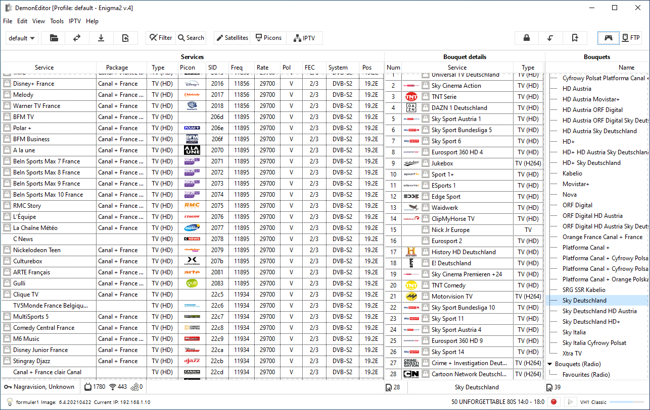This screenshot has width=650, height=410.
Task: Click the Motorvision TV logo
Action: click(x=410, y=297)
